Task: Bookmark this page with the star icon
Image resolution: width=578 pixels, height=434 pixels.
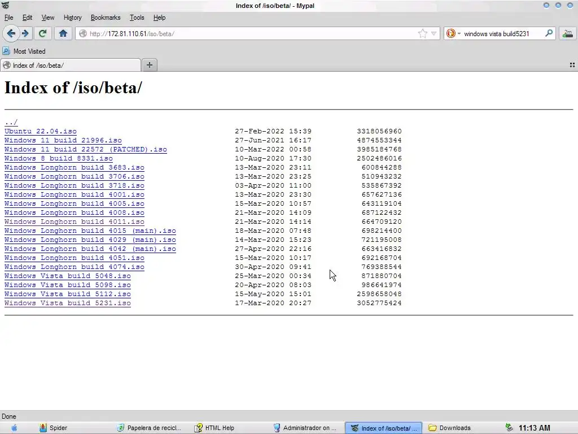Action: pos(422,33)
